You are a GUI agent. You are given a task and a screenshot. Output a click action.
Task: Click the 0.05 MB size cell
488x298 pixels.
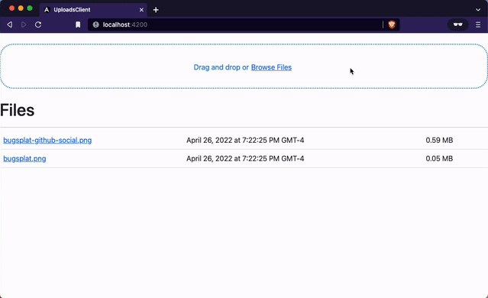pyautogui.click(x=439, y=158)
